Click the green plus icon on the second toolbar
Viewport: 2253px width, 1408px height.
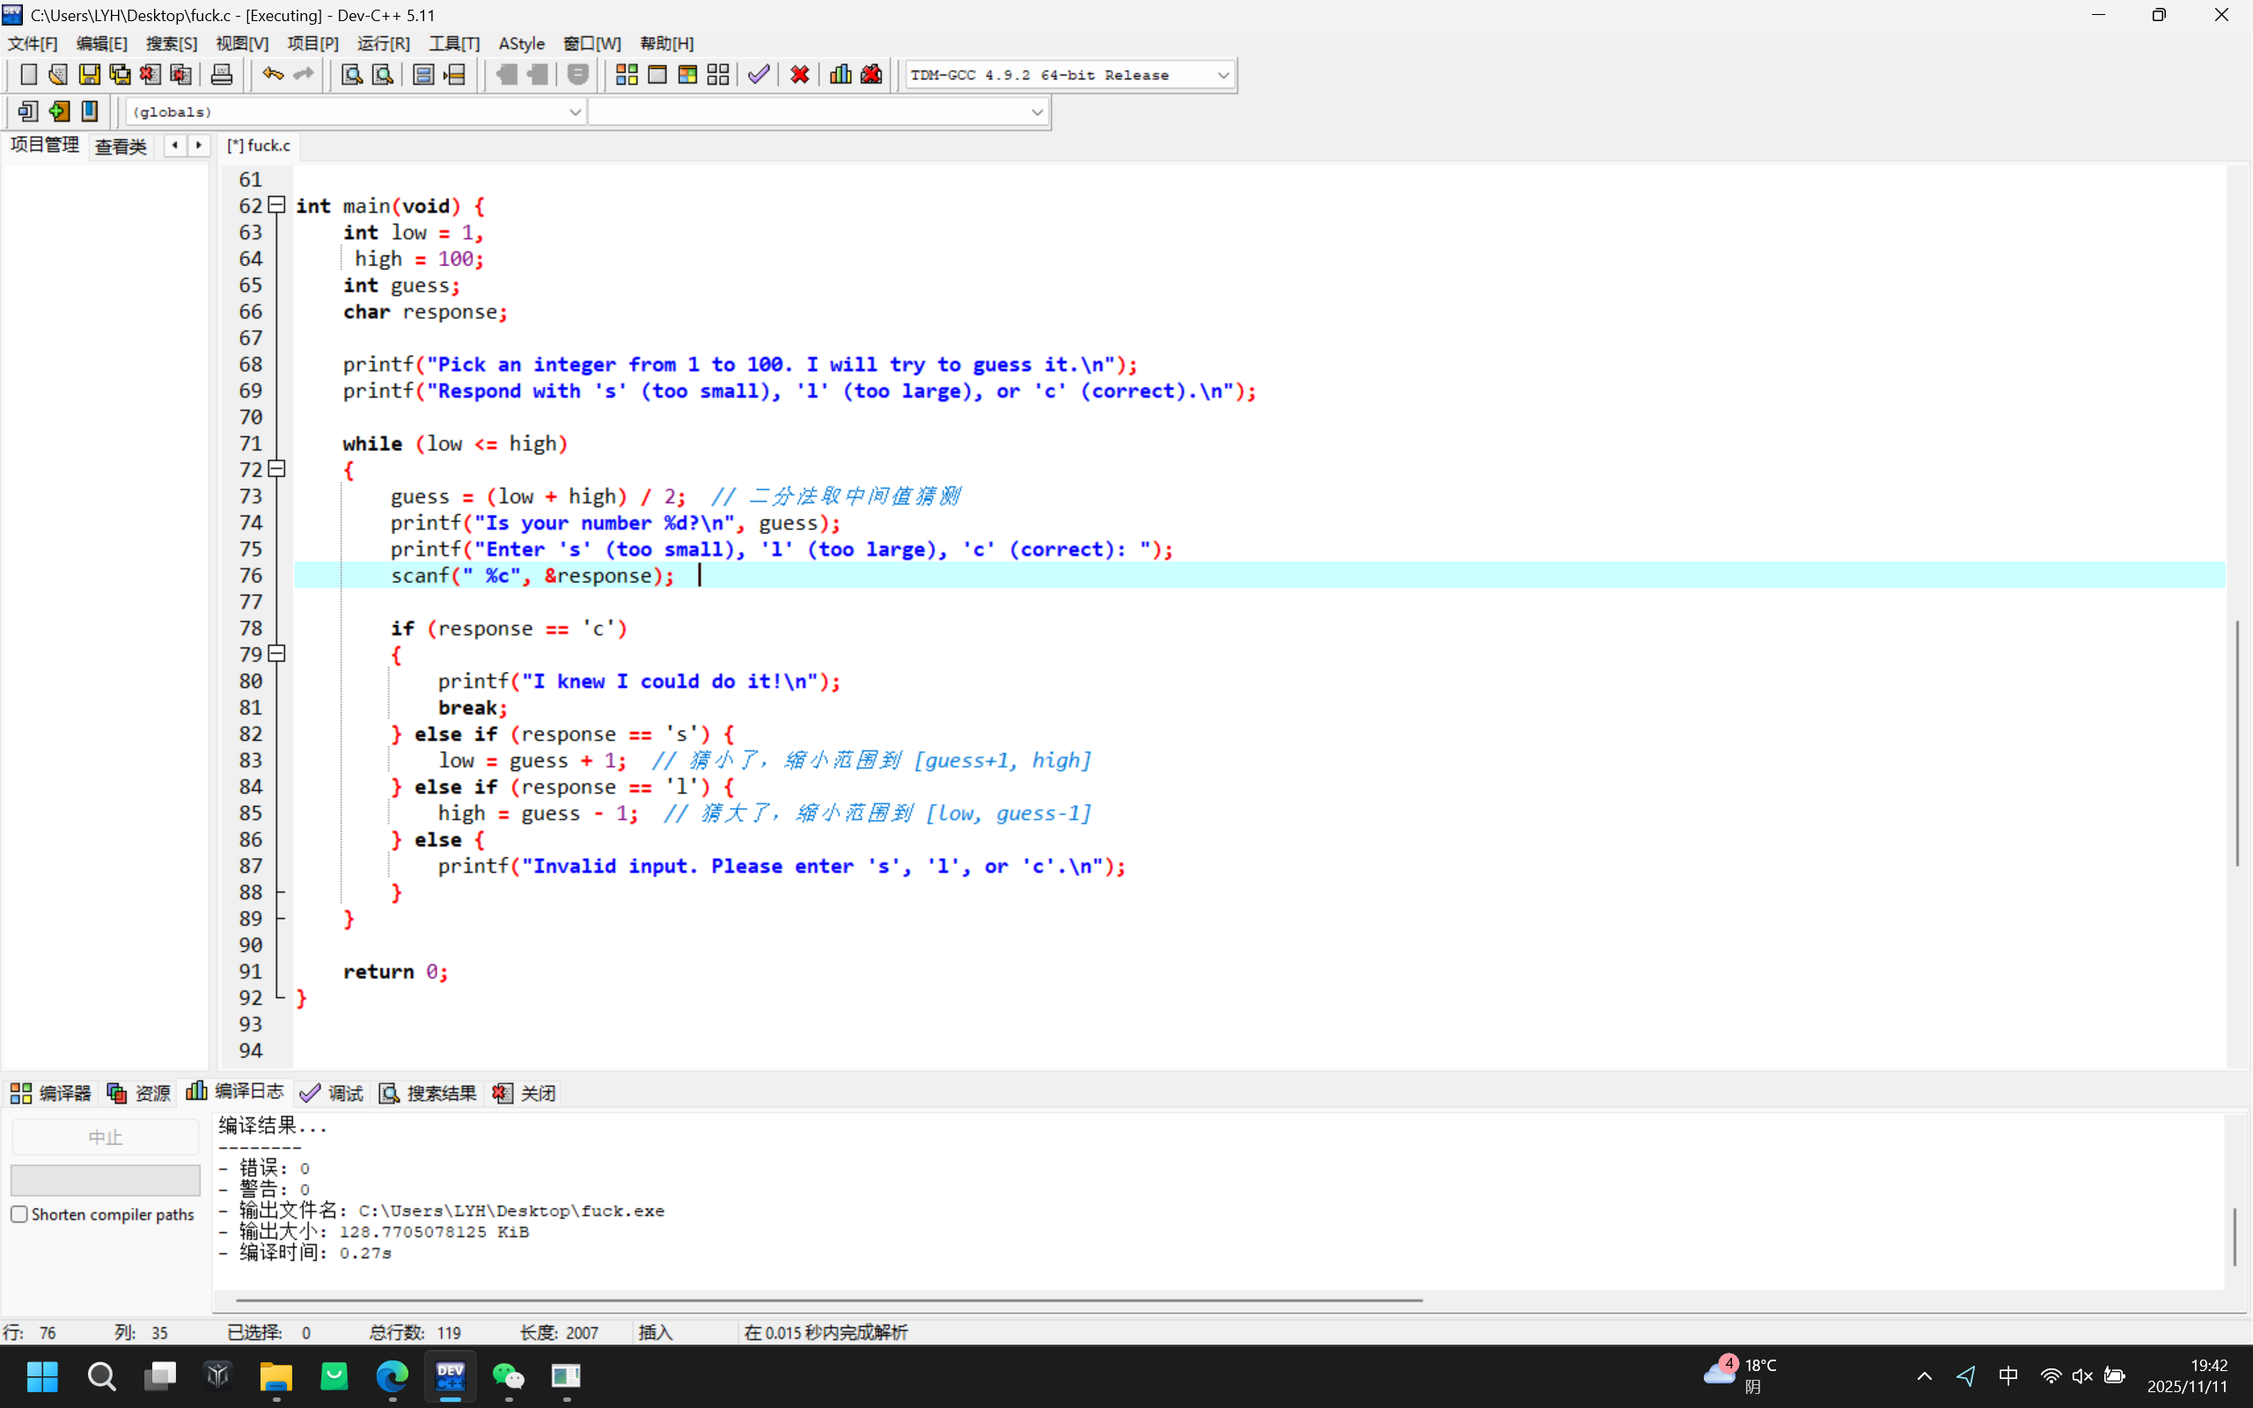[59, 111]
